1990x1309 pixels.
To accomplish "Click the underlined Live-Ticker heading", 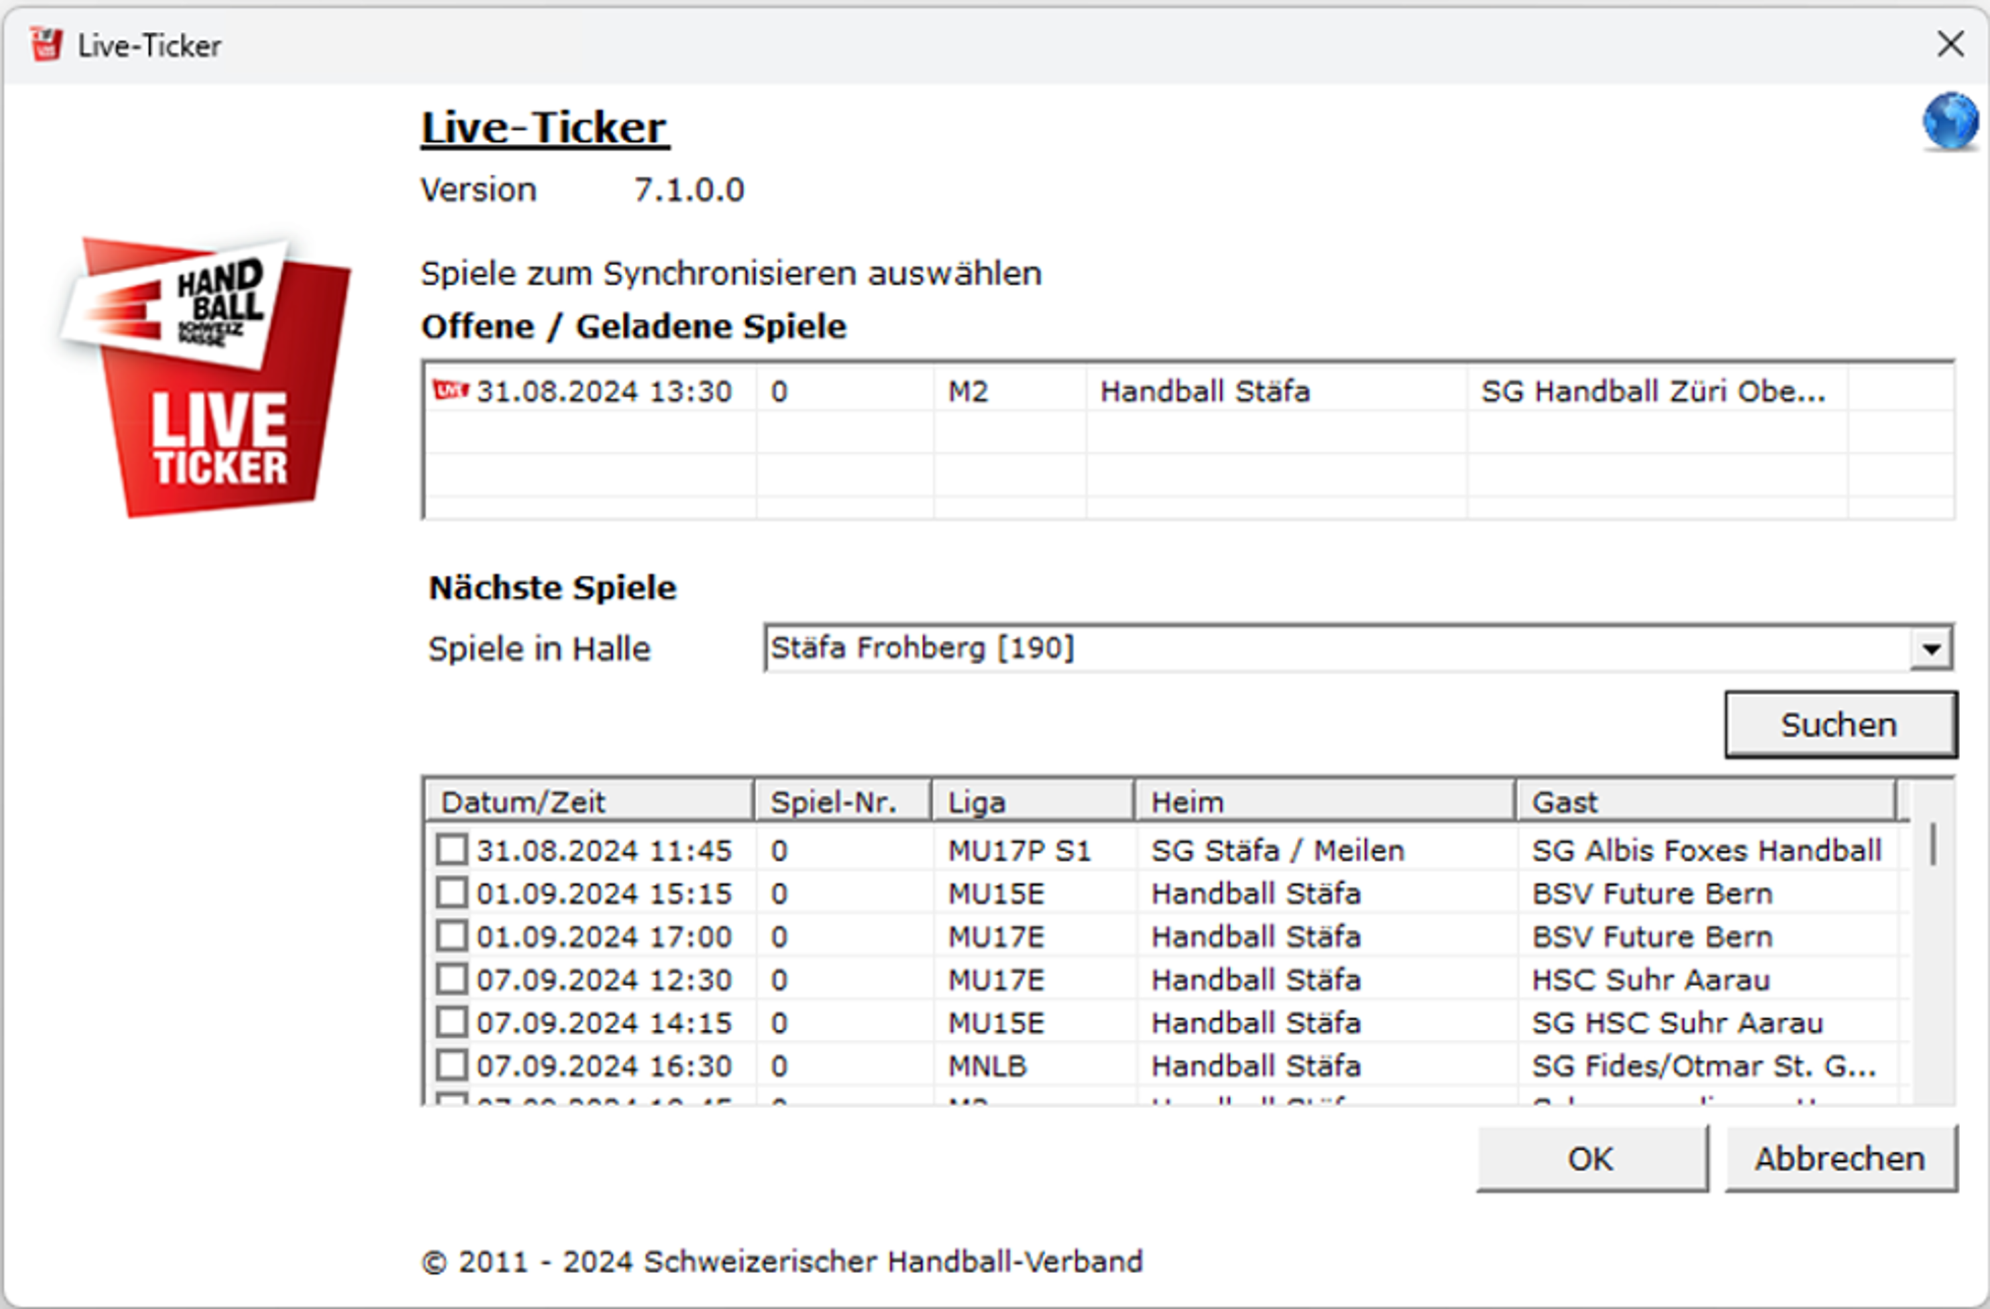I will pos(543,127).
